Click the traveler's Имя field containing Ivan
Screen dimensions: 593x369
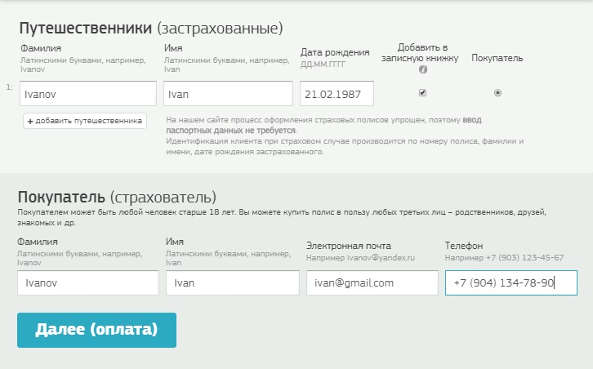click(228, 93)
